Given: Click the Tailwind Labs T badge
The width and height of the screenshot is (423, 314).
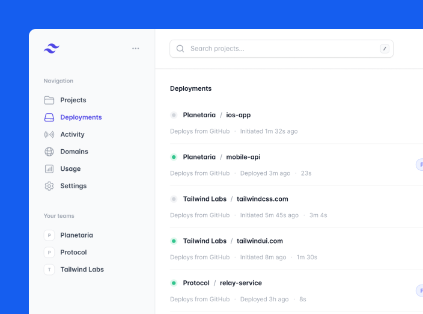Looking at the screenshot, I should [x=49, y=269].
